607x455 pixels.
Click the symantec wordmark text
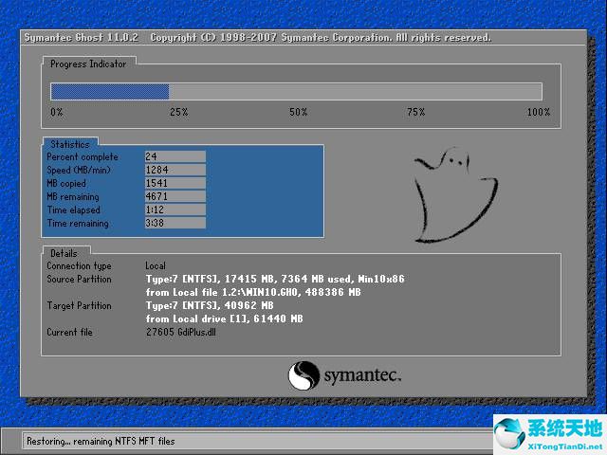tap(364, 376)
